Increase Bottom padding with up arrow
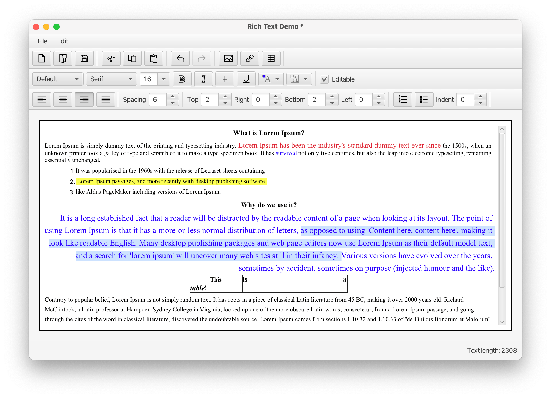The image size is (551, 398). (332, 96)
